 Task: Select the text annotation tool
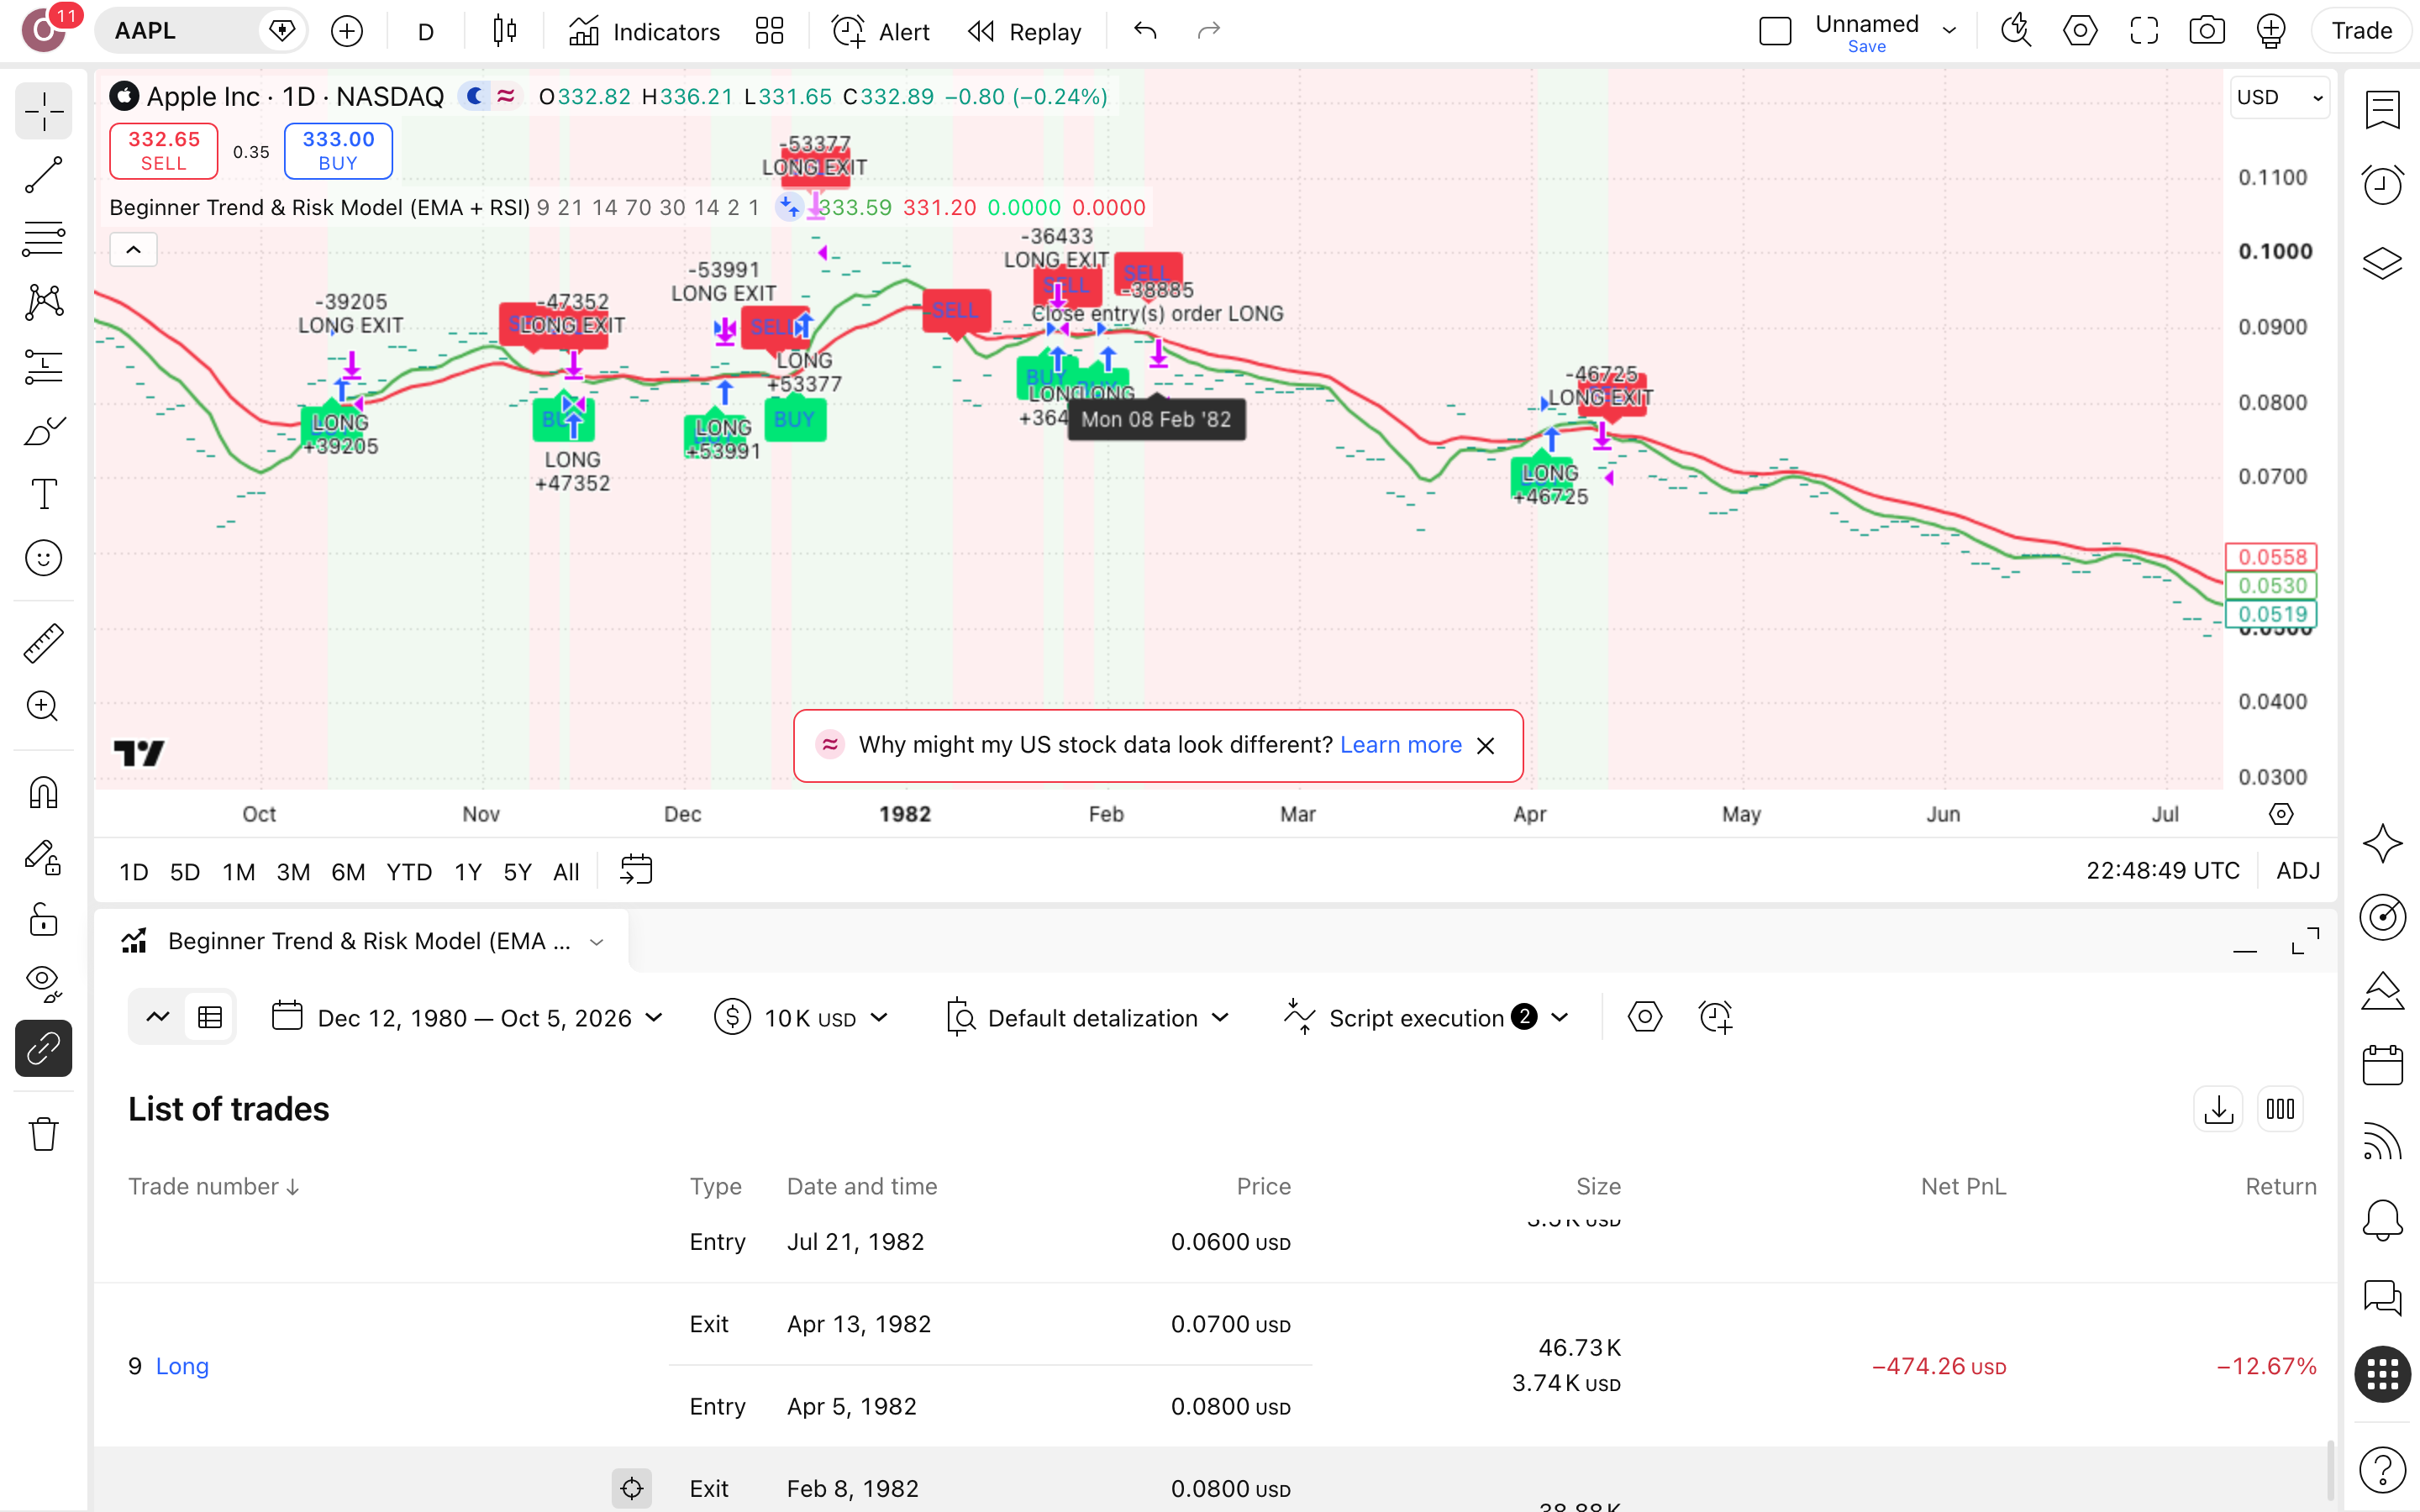(43, 494)
